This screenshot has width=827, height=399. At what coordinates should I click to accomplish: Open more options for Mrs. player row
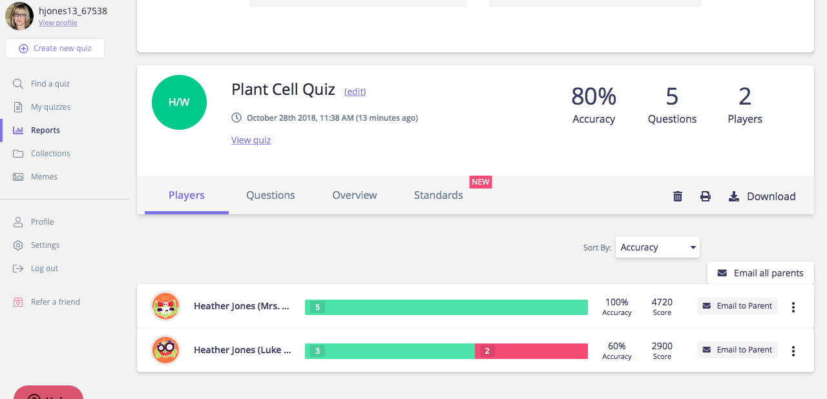793,307
